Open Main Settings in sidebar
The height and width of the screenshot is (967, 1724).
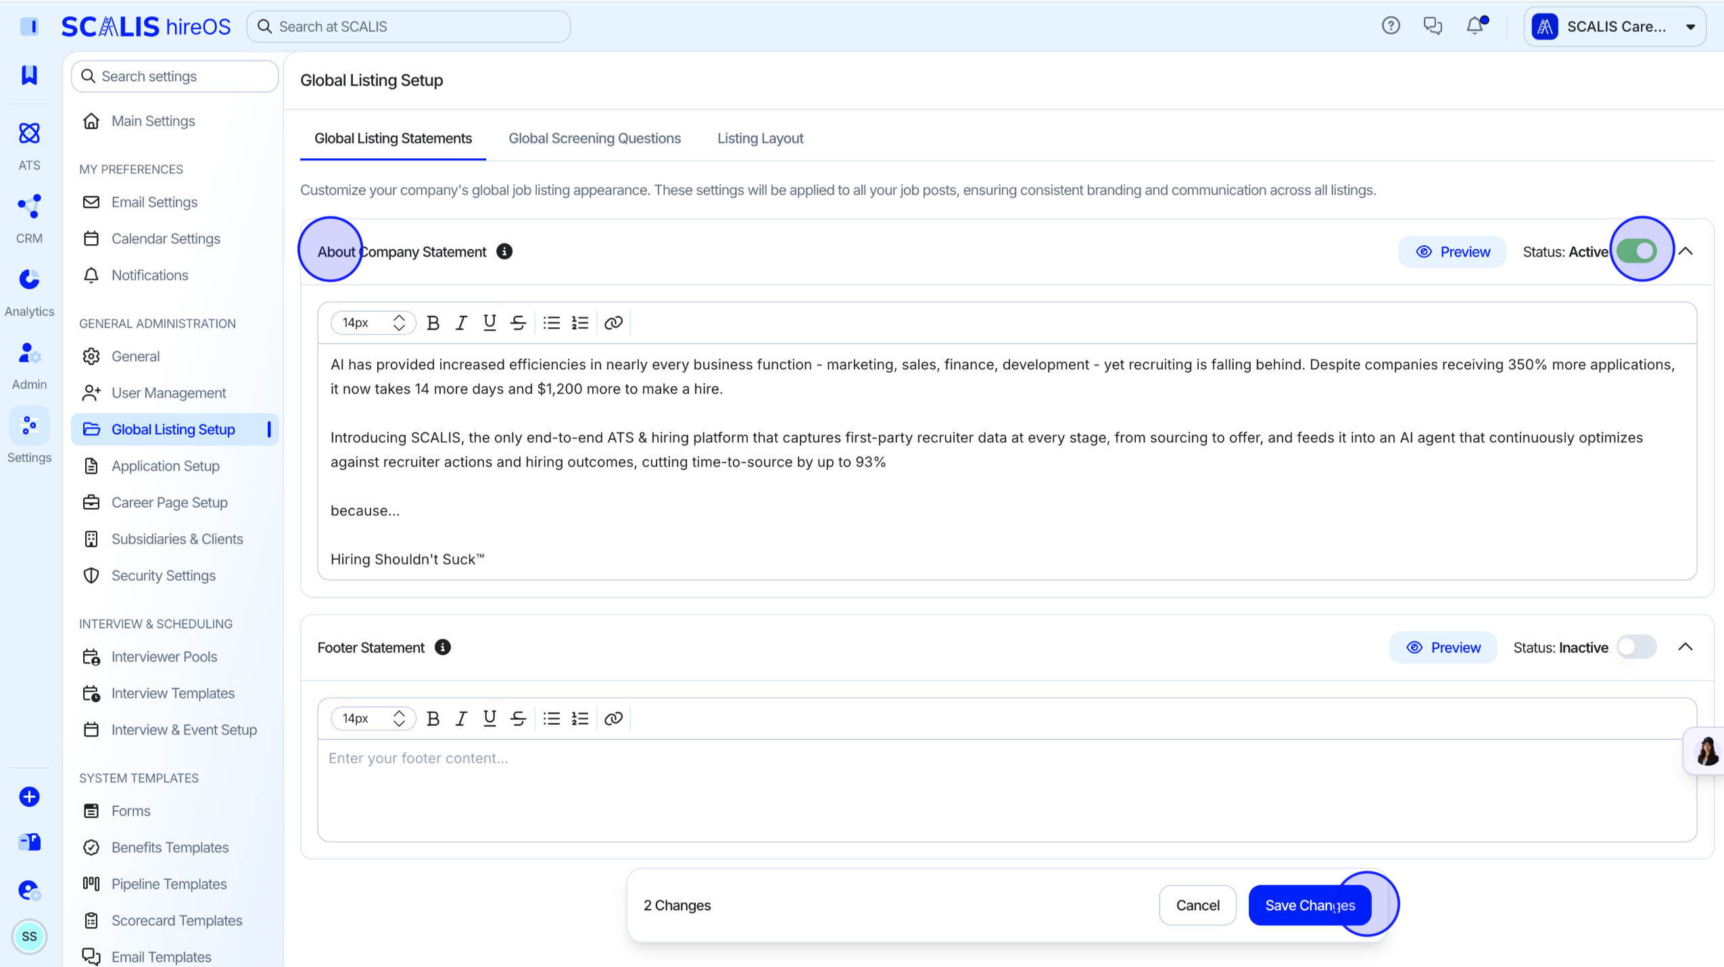click(x=174, y=121)
